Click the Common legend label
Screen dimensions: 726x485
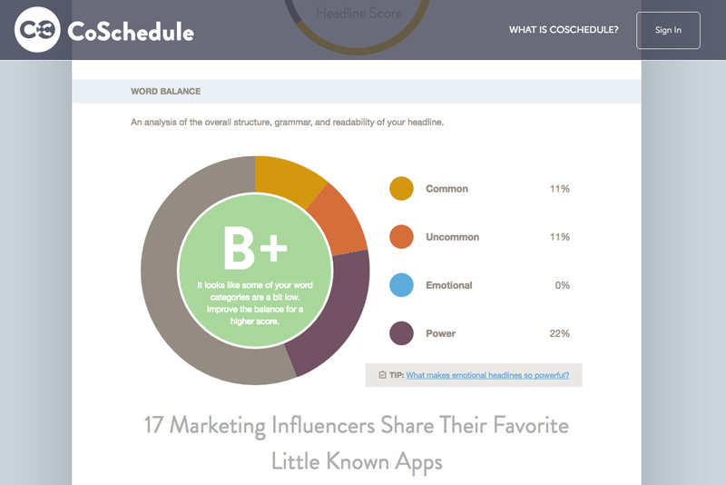(x=446, y=189)
